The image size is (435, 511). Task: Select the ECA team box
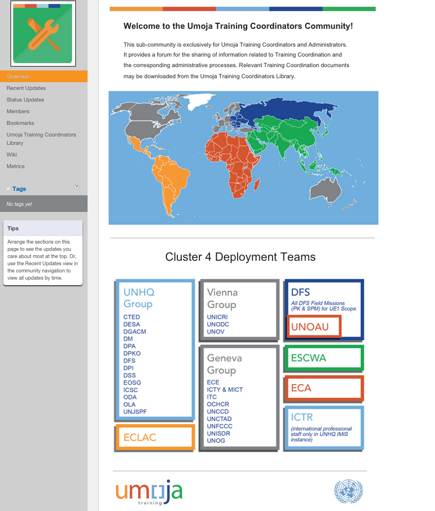point(324,388)
